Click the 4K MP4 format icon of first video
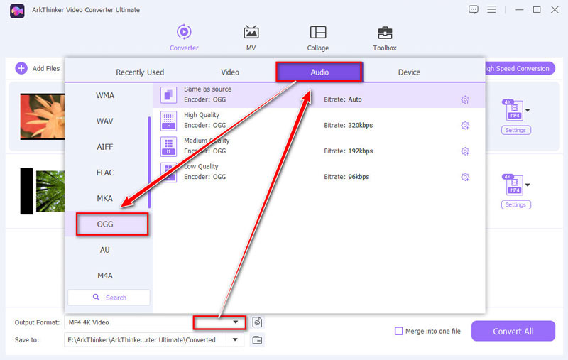Viewport: 568px width, 360px height. (x=513, y=110)
